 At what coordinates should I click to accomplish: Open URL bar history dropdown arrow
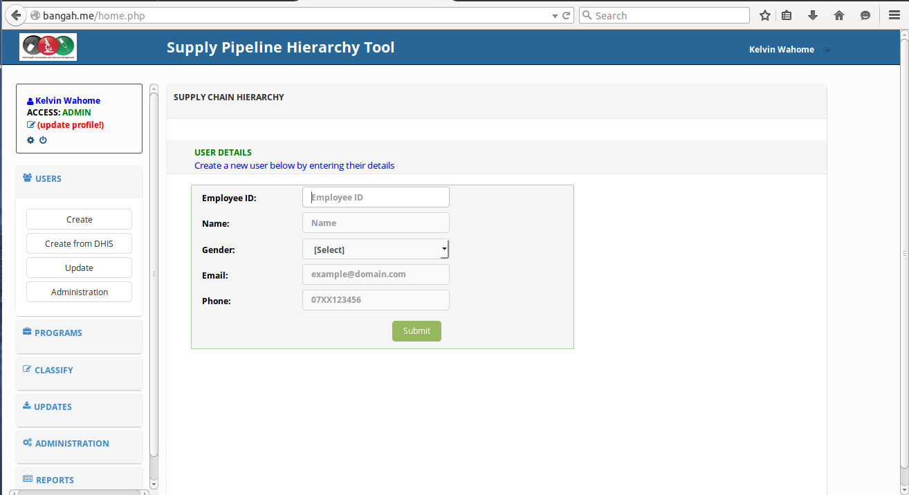(x=555, y=16)
